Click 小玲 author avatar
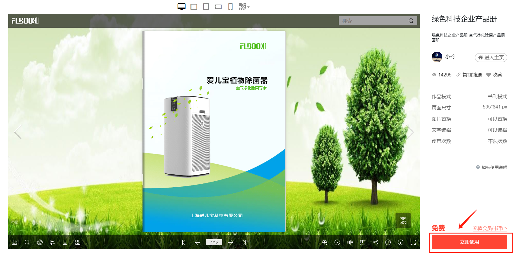The height and width of the screenshot is (258, 519). tap(437, 57)
